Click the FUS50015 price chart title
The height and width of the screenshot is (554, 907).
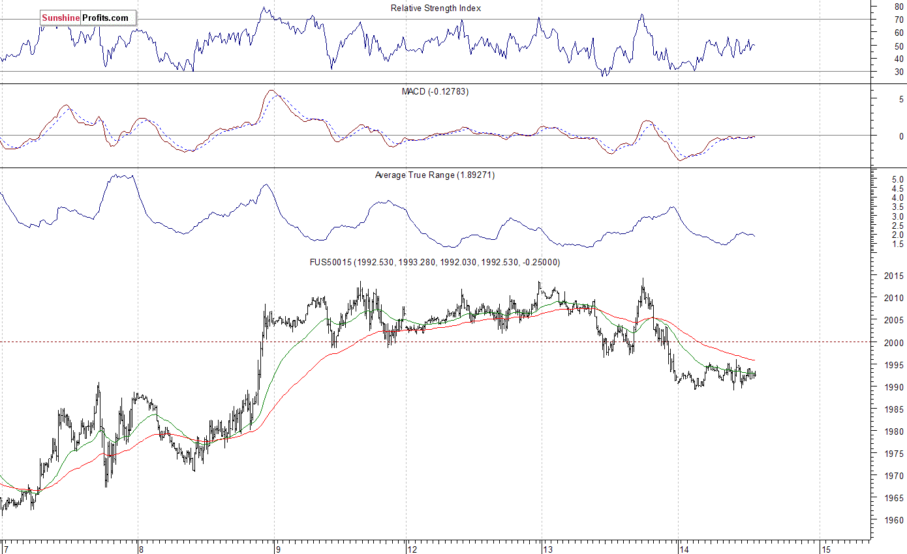tap(435, 262)
